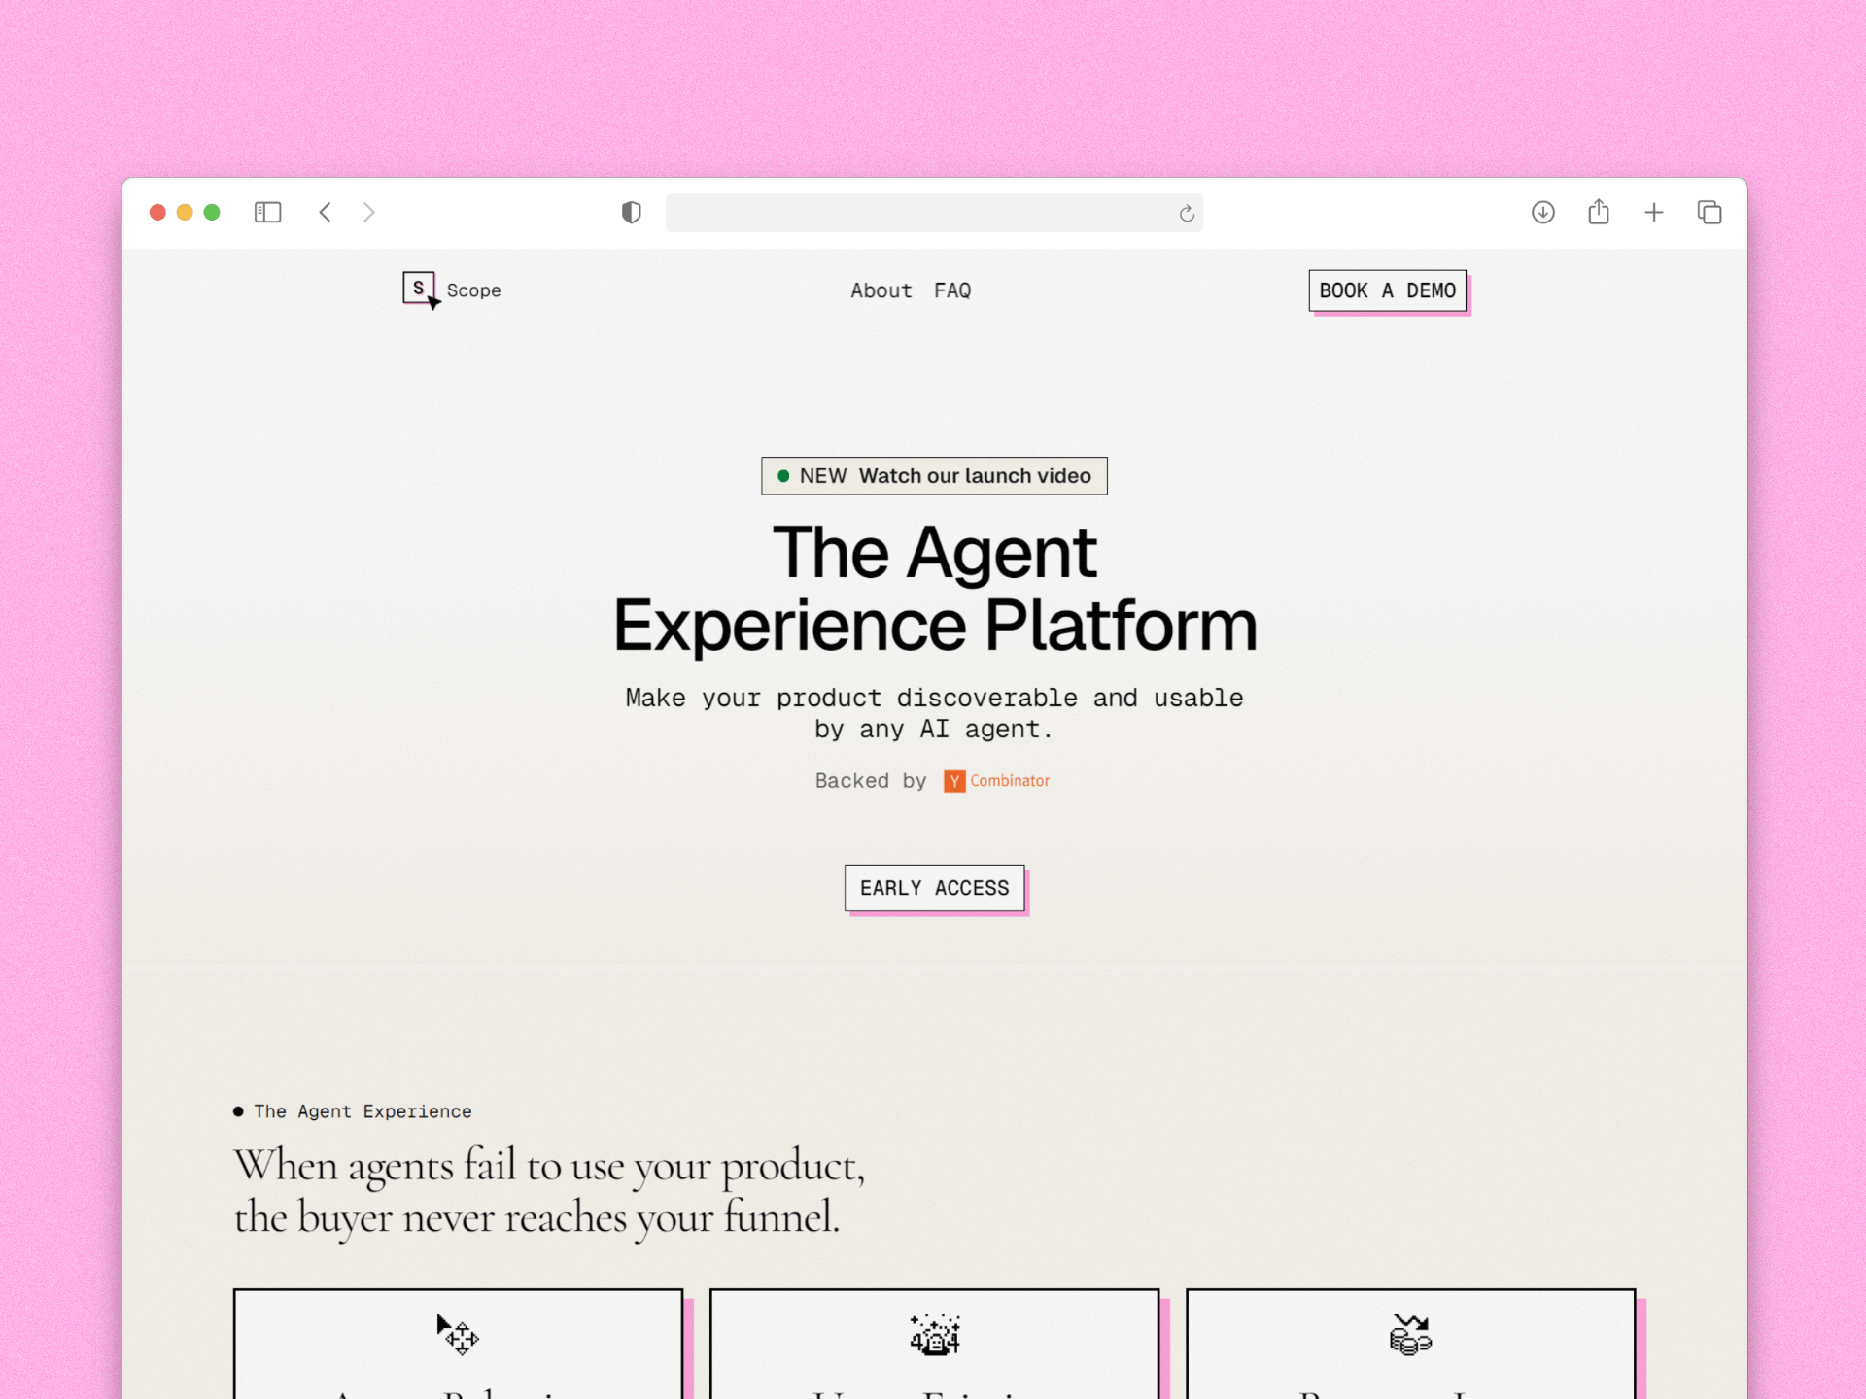Click the "Backed by" text
The height and width of the screenshot is (1399, 1866).
tap(871, 781)
